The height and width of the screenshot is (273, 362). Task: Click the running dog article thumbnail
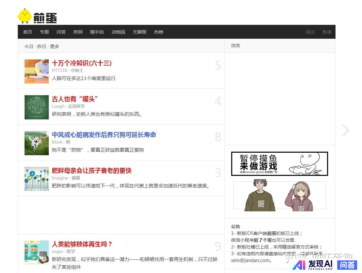pyautogui.click(x=36, y=143)
